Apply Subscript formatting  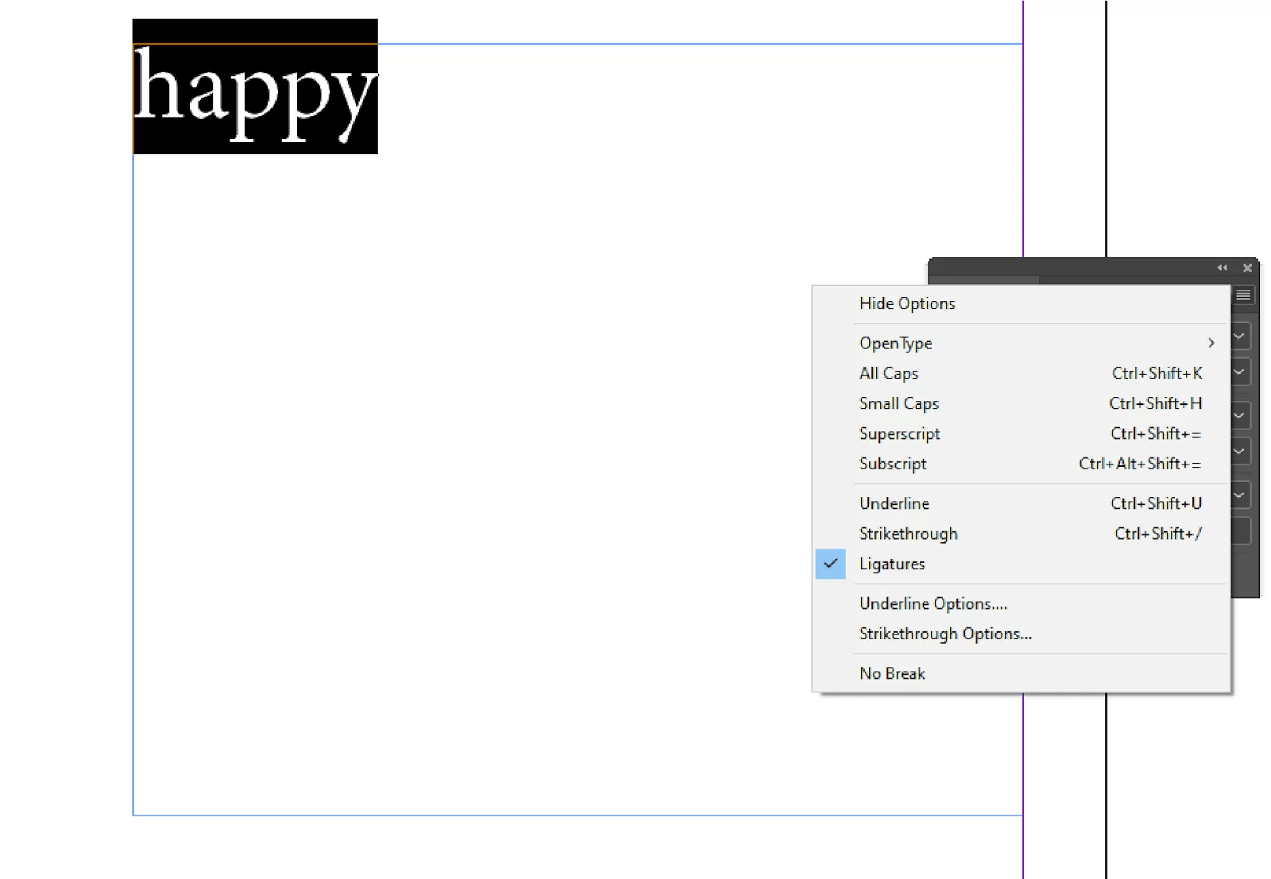point(892,464)
